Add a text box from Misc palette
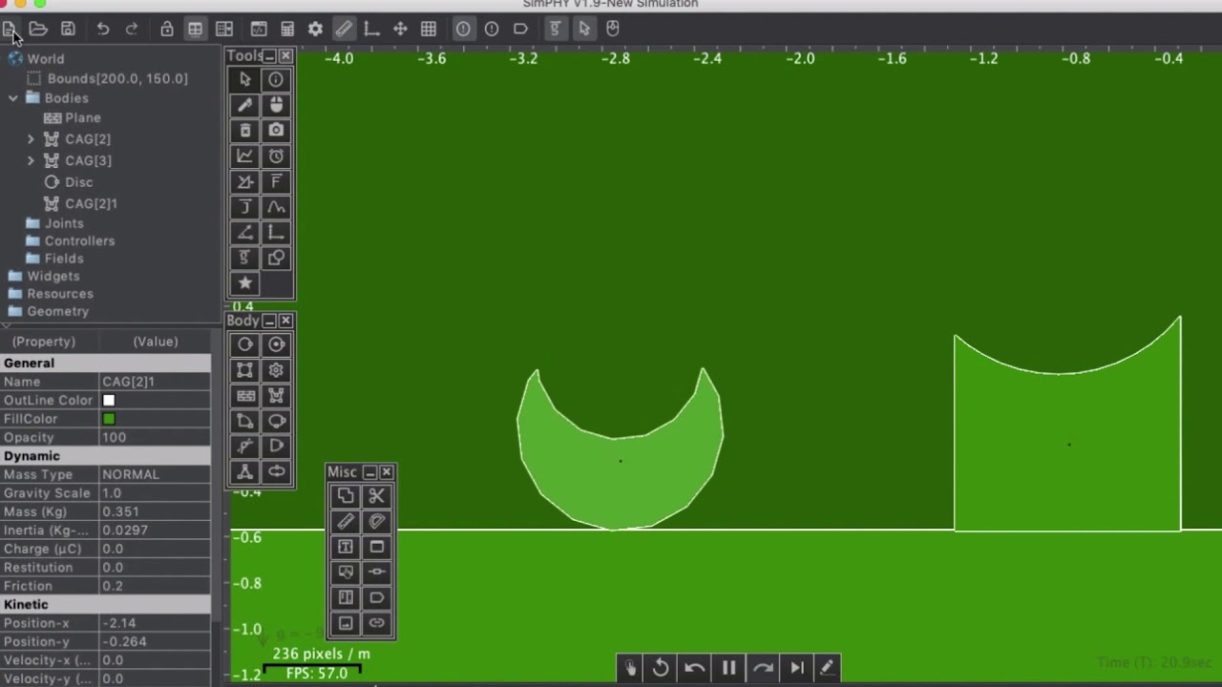The height and width of the screenshot is (687, 1222). tap(346, 547)
